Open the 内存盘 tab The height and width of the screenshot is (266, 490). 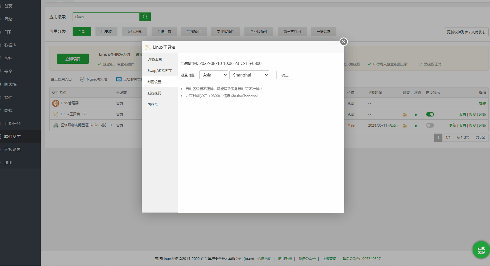click(160, 104)
